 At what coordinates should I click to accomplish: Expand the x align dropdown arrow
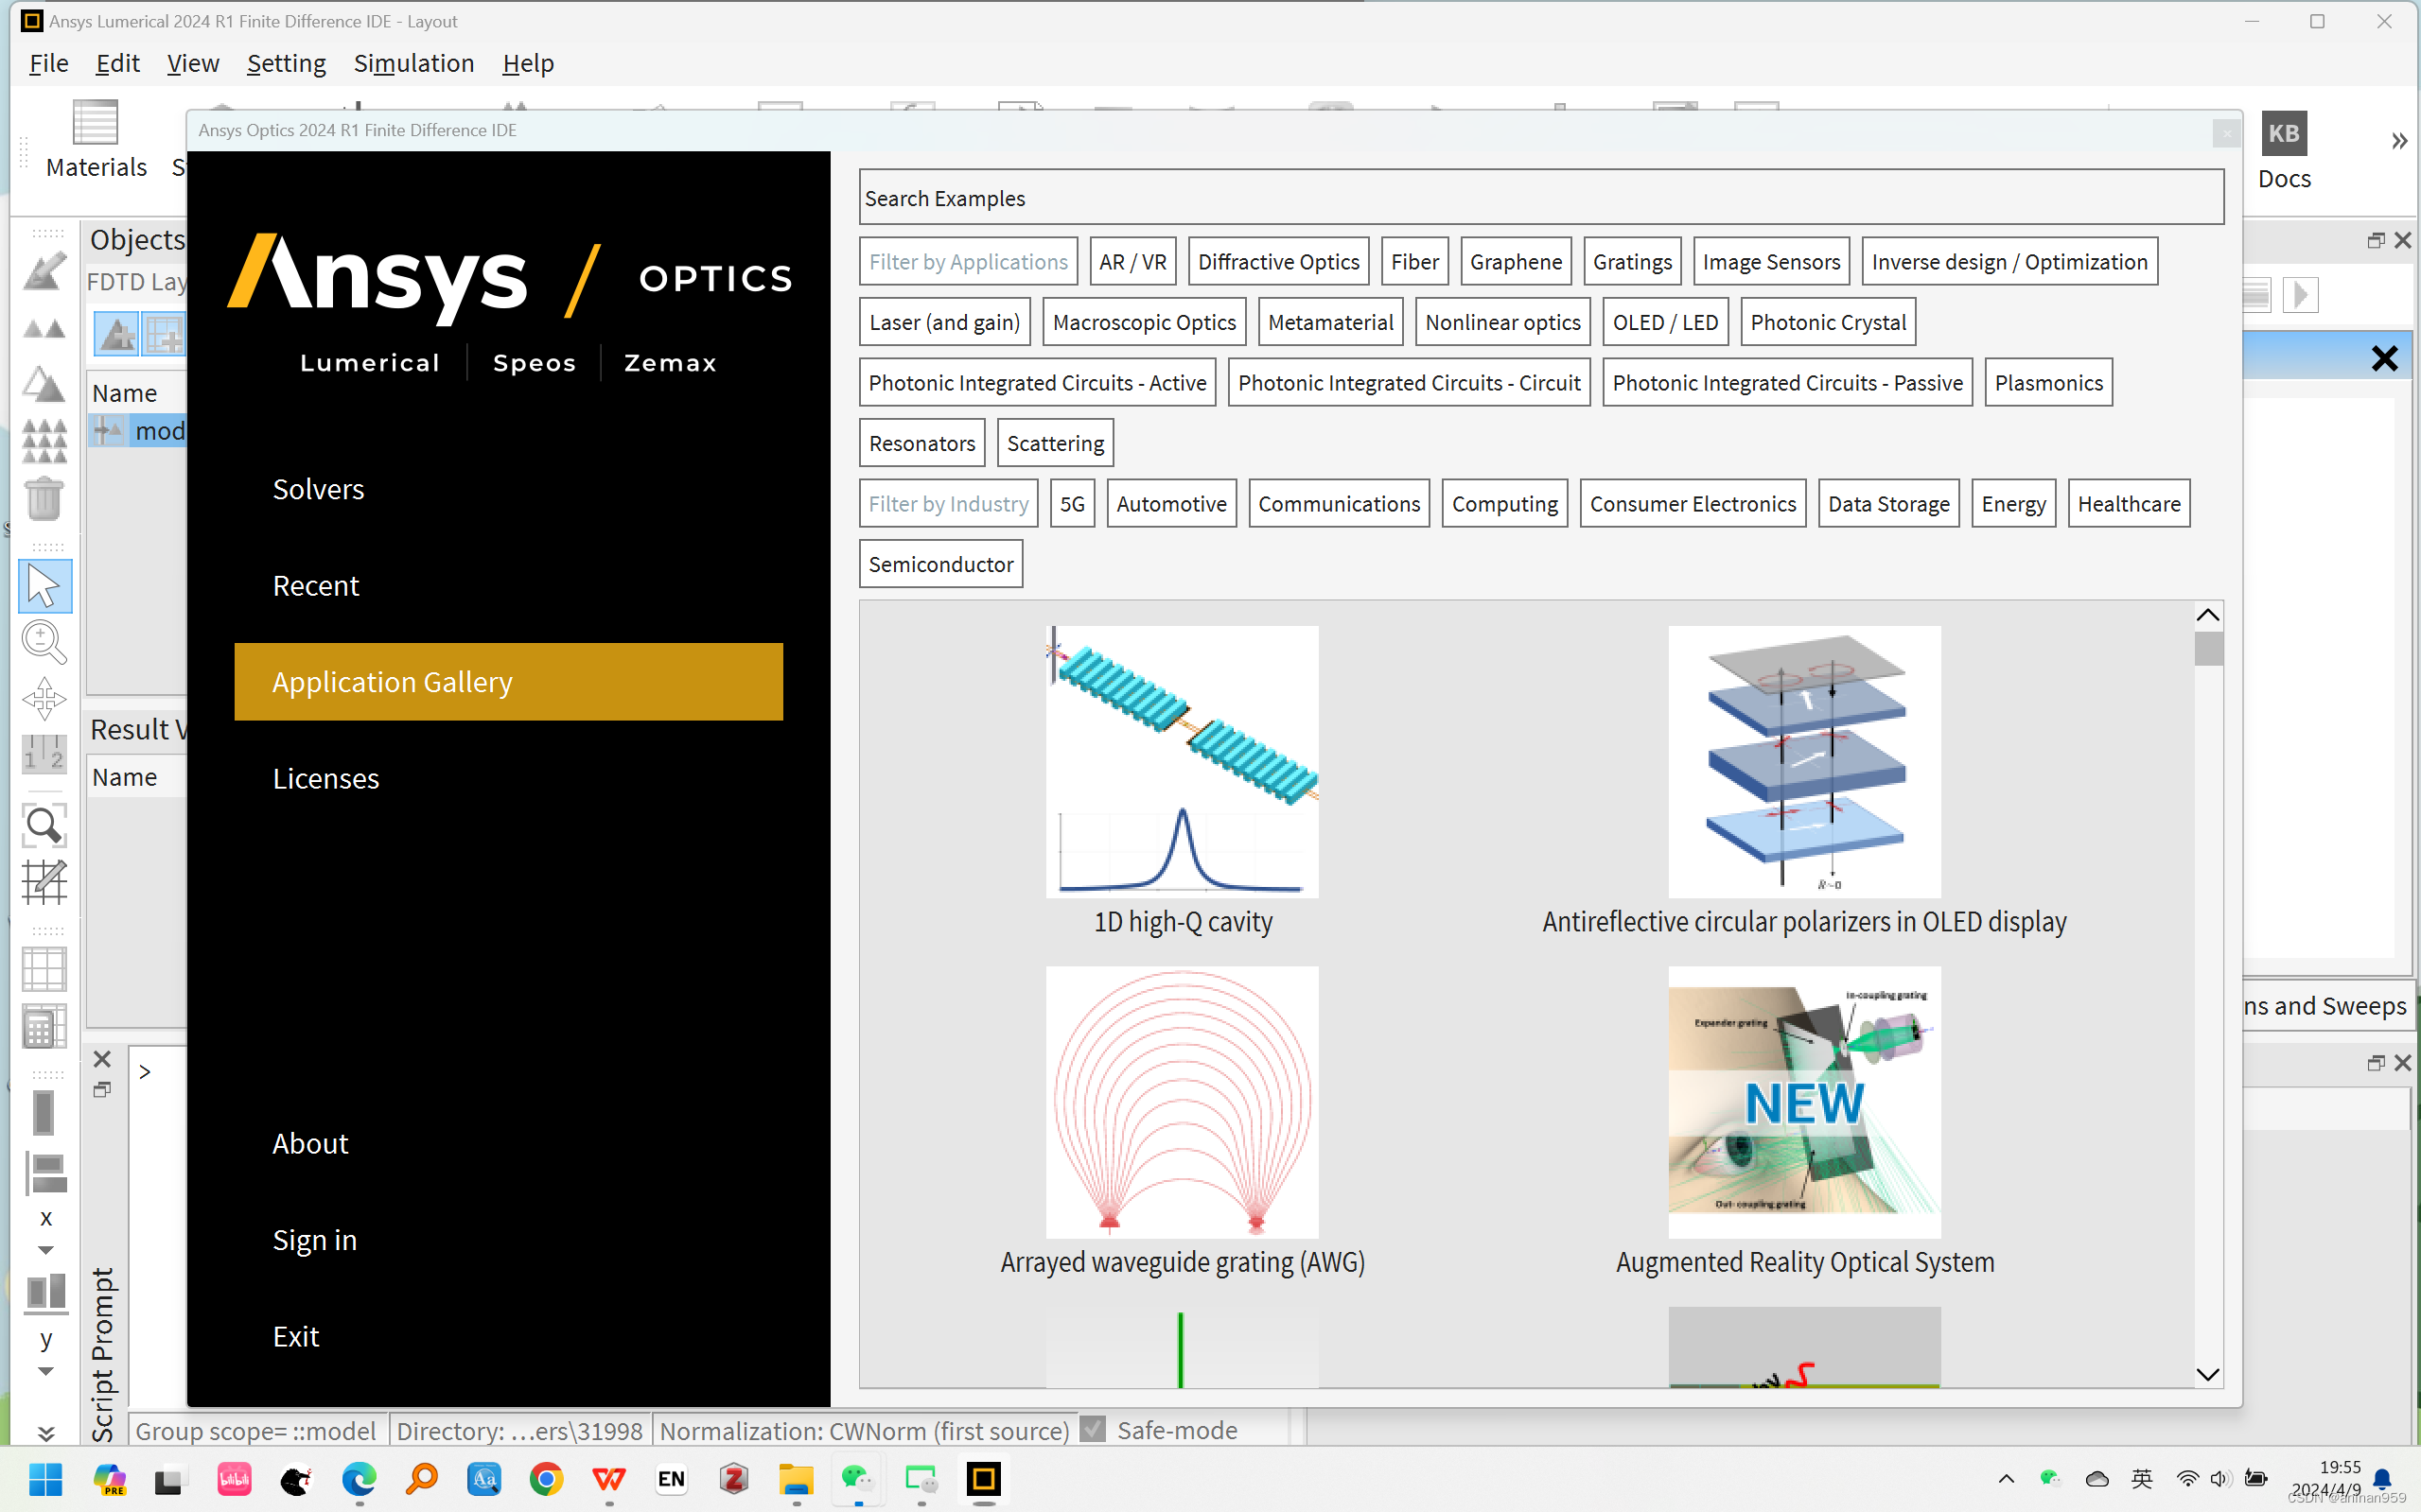(45, 1250)
